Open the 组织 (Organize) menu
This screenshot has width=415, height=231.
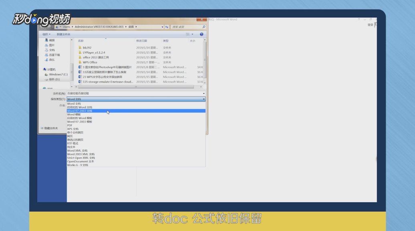(x=46, y=34)
